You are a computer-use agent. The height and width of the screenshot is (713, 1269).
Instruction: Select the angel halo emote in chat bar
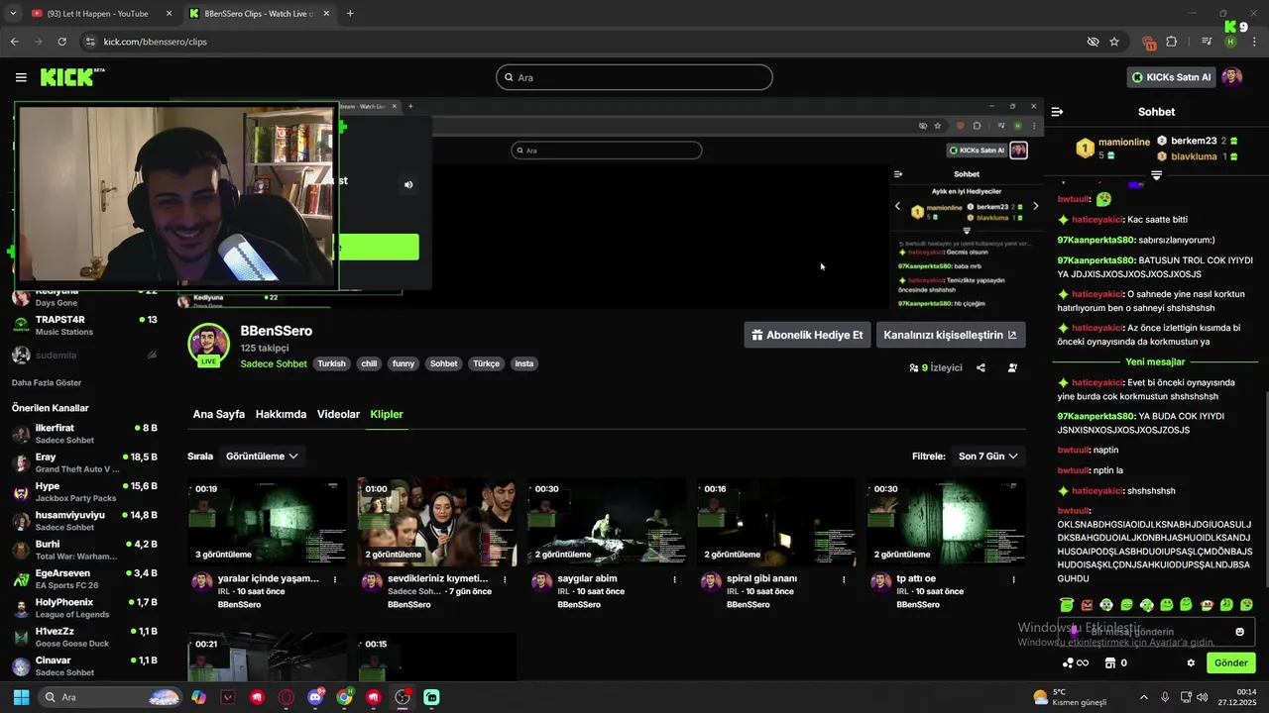click(x=1067, y=604)
